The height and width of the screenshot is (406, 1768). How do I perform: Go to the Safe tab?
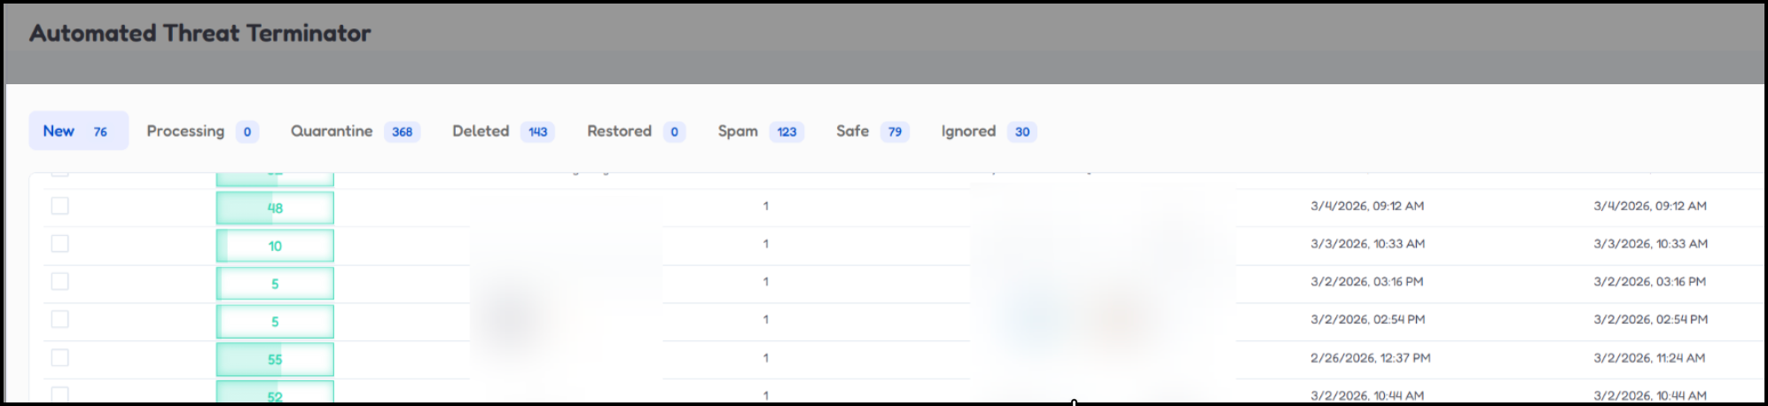(x=853, y=131)
